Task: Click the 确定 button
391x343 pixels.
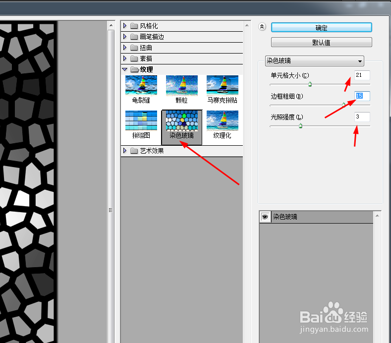Action: (x=322, y=27)
